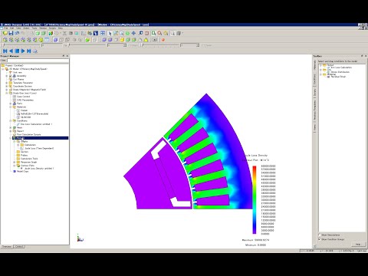This screenshot has height=276, width=368.
Task: Expand the Coordinate System node
Action: [6, 86]
